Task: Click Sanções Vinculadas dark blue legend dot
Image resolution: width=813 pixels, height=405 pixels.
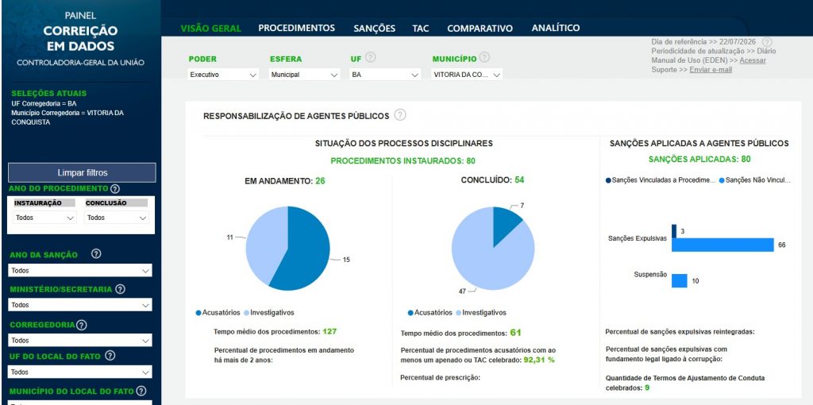Action: tap(608, 180)
